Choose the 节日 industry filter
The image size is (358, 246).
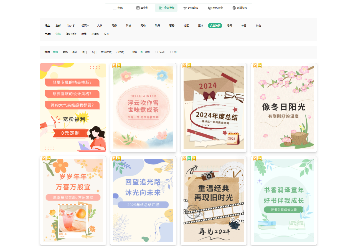pos(244,26)
